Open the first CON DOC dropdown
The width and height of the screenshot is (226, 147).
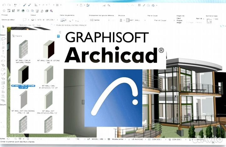click(157, 139)
